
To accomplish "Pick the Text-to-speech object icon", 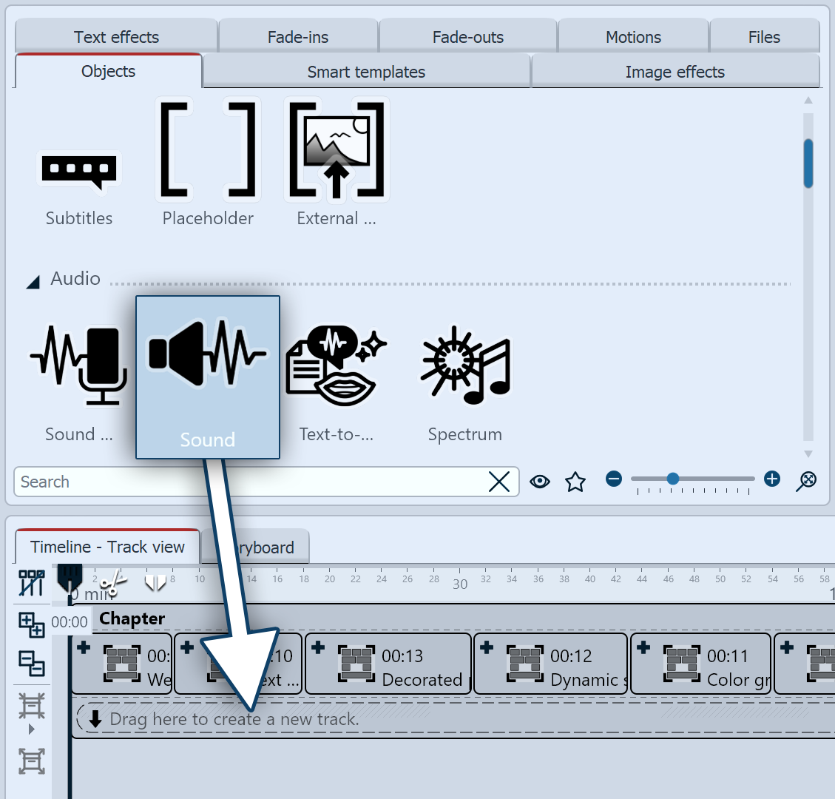I will pos(336,365).
